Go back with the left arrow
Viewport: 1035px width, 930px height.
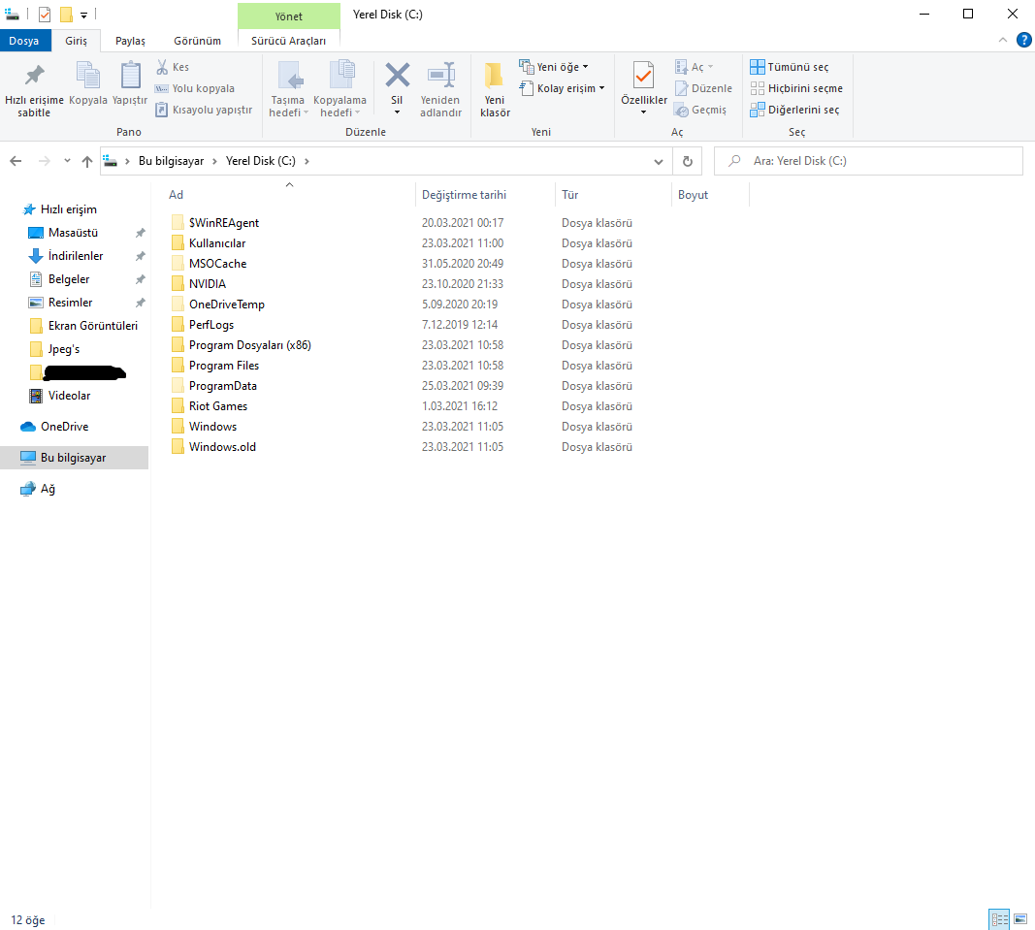16,161
